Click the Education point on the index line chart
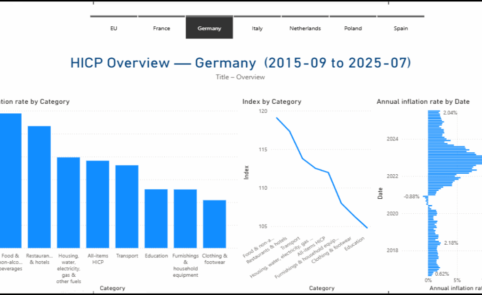Screen dimensions: 482x295 point(366,227)
